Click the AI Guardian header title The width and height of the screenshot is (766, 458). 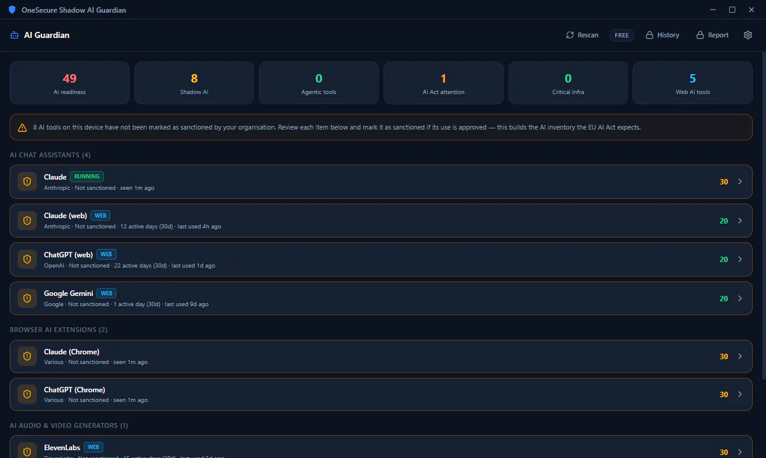pos(46,35)
